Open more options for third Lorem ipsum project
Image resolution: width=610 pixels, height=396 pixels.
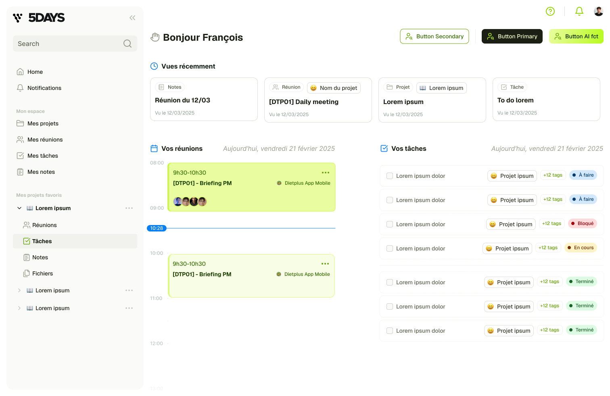(x=129, y=308)
